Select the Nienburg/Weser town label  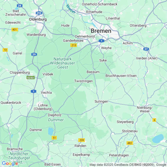[145, 109]
